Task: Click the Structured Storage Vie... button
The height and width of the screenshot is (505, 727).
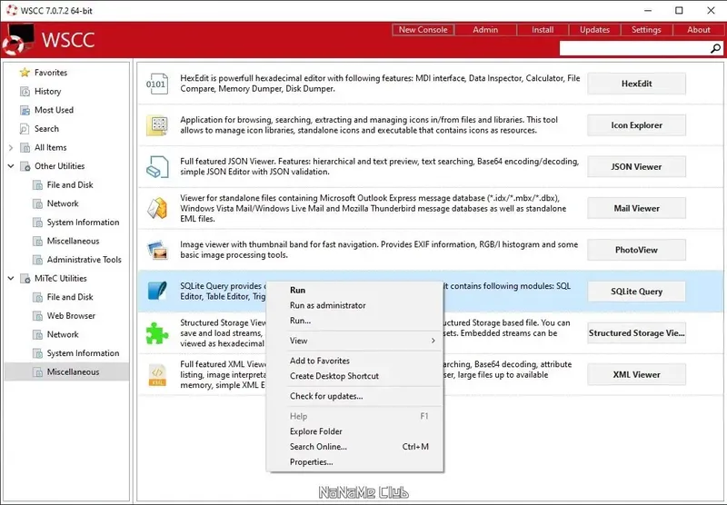Action: (x=637, y=333)
